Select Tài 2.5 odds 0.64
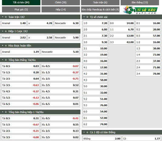This screenshot has height=141, width=162. (20, 79)
